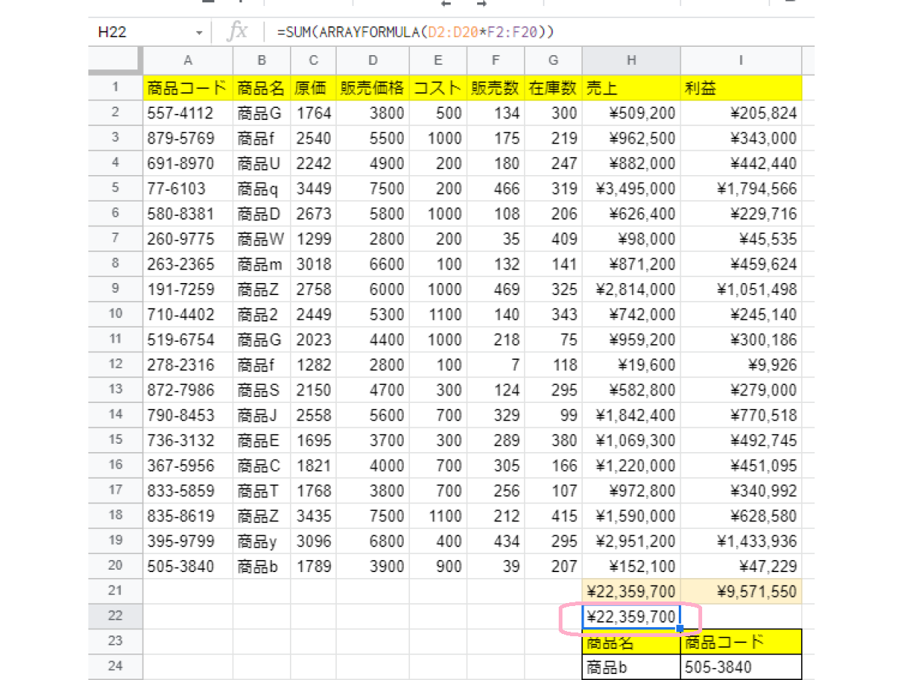The height and width of the screenshot is (680, 906).
Task: Click cell with code 557-4112
Action: 188,113
